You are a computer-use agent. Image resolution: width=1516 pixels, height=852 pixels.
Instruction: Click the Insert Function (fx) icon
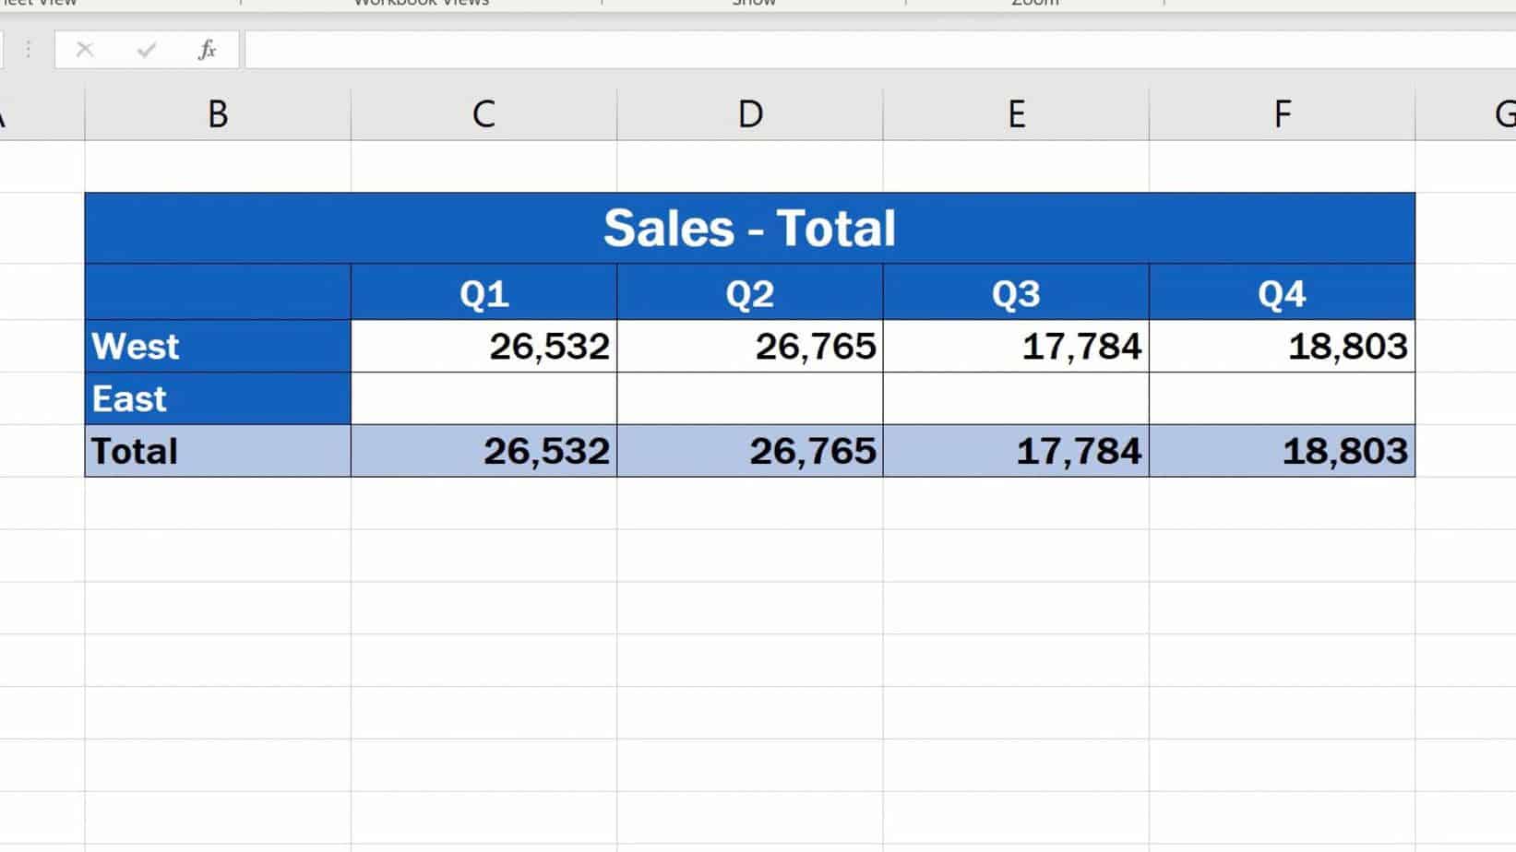209,51
